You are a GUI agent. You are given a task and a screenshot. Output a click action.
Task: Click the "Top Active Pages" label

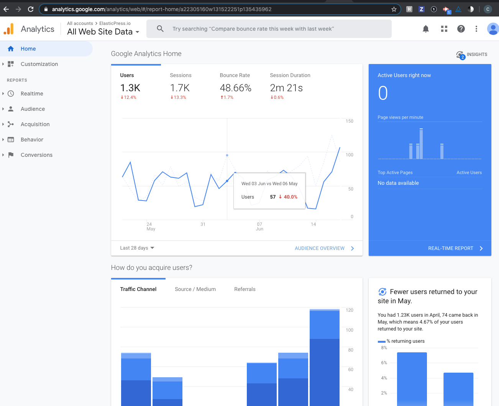(395, 173)
